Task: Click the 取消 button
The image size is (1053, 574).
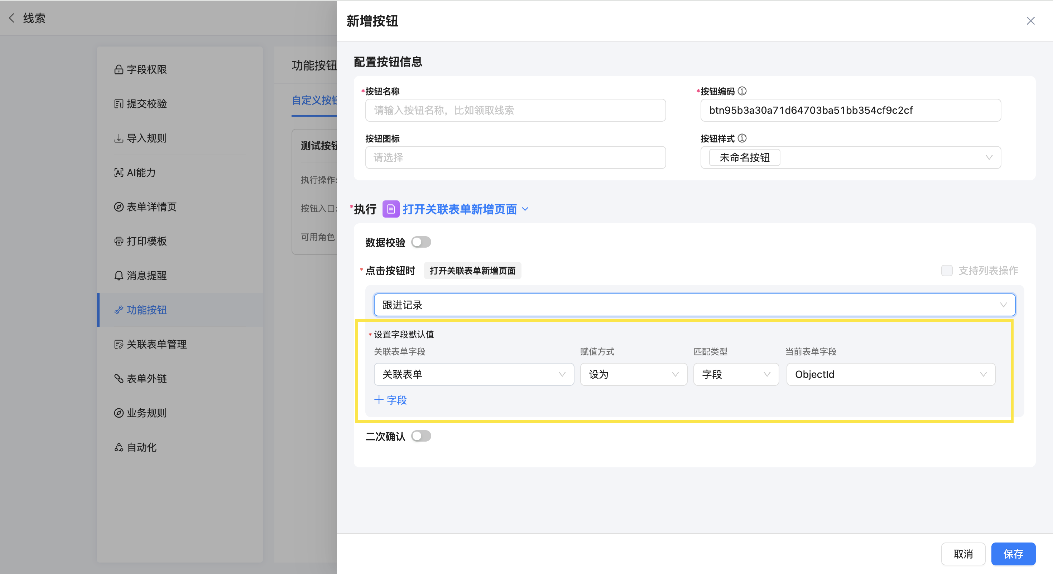Action: coord(963,554)
